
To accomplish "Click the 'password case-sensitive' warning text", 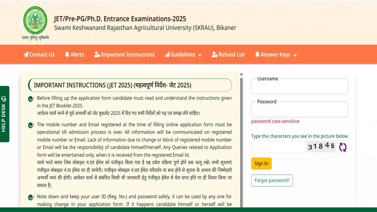I will 275,121.
